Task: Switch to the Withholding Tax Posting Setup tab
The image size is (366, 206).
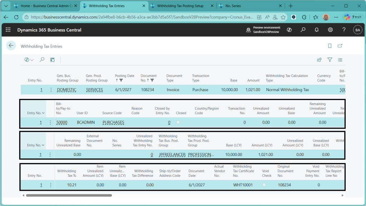Action: pos(180,6)
